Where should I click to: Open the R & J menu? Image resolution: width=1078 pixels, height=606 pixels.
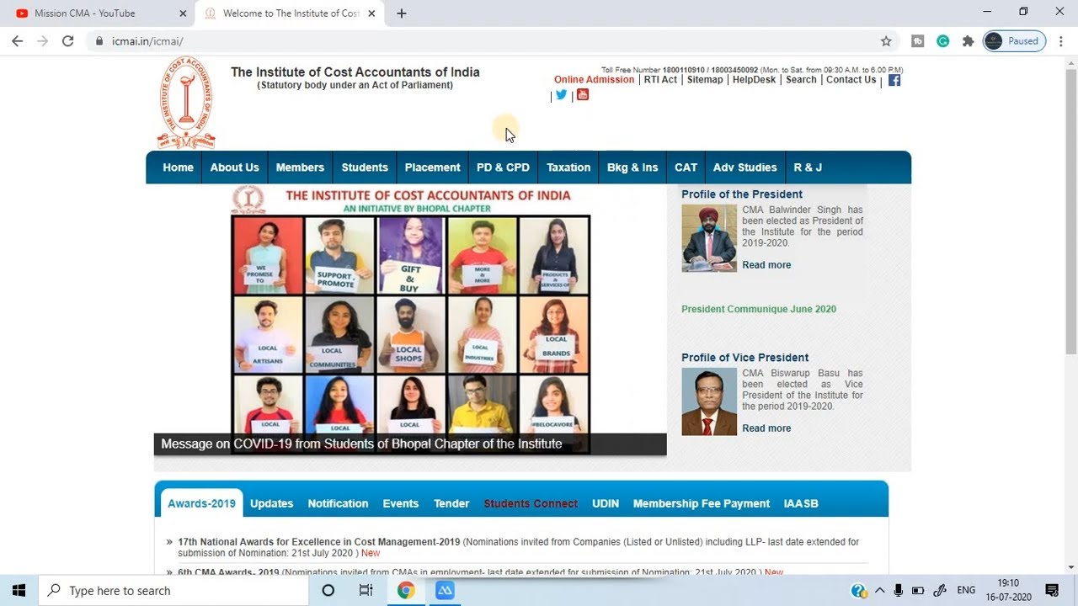tap(808, 167)
